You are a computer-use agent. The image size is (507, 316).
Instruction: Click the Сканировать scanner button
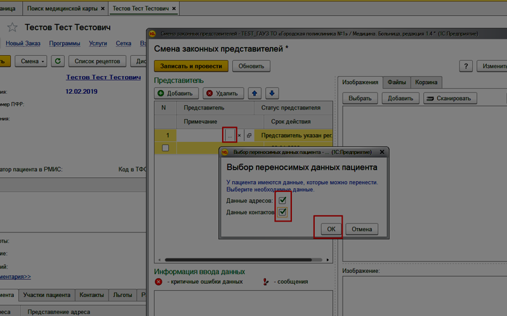(450, 98)
